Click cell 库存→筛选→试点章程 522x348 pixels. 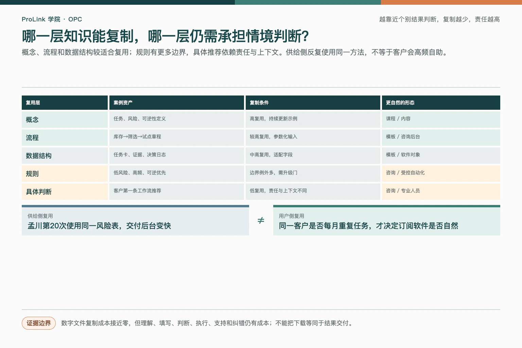click(x=177, y=138)
